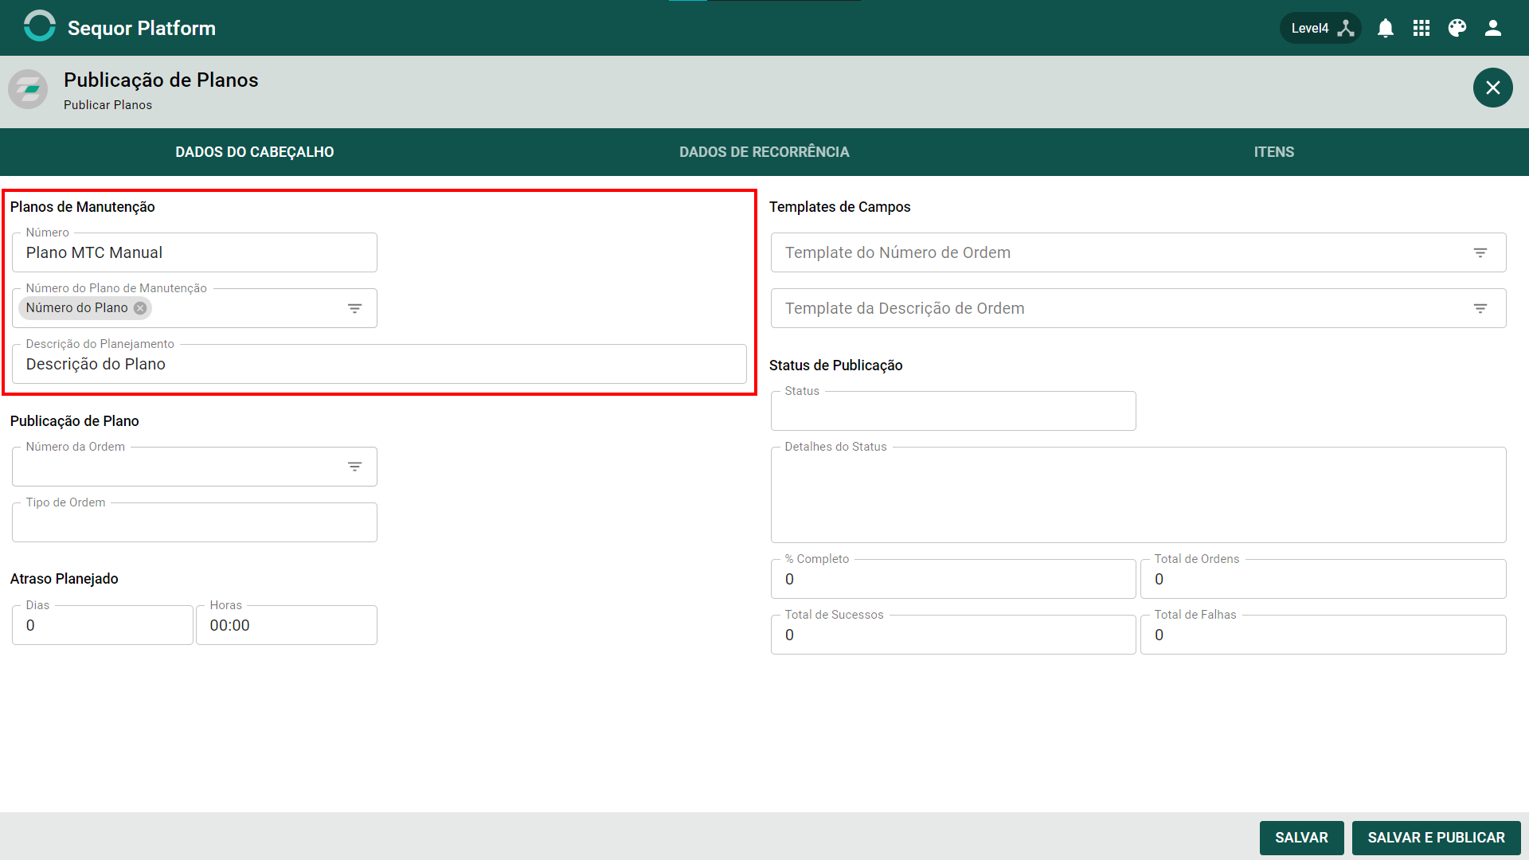Click the Número do Plano chip label
The height and width of the screenshot is (860, 1529).
click(x=76, y=308)
